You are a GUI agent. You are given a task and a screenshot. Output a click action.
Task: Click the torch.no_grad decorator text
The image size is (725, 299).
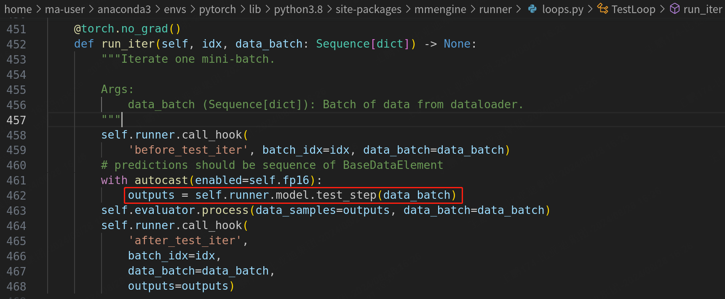click(127, 29)
